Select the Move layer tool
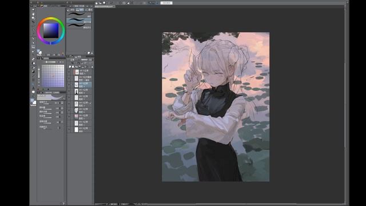 (x=33, y=22)
